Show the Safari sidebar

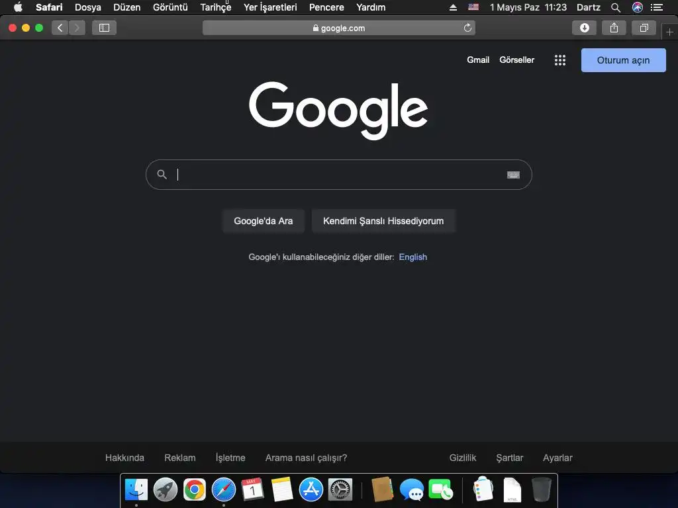(104, 28)
